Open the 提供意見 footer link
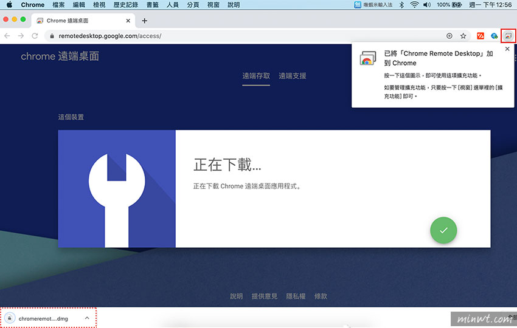The height and width of the screenshot is (328, 517). tap(265, 296)
